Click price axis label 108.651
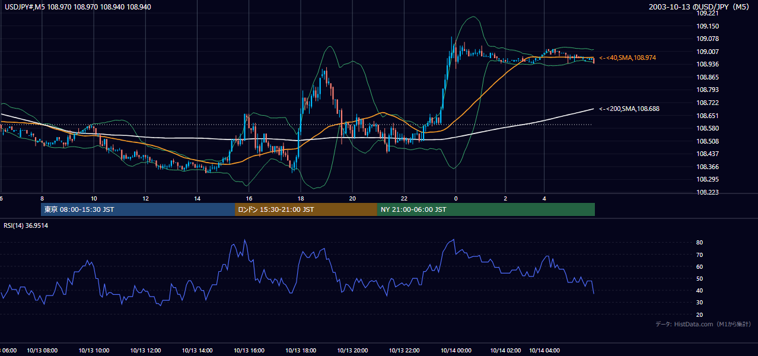 708,116
